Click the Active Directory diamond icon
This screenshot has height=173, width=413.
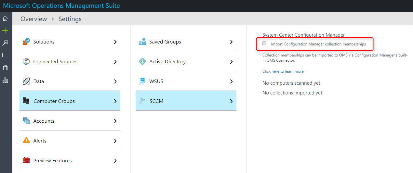coord(142,61)
